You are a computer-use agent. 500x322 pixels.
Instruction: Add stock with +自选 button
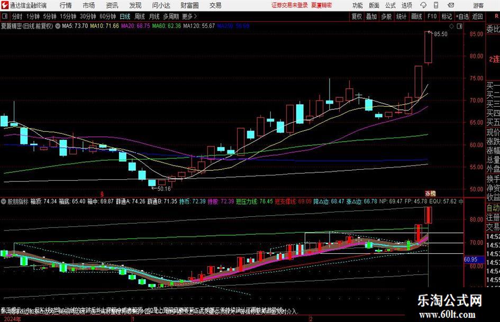pos(462,16)
